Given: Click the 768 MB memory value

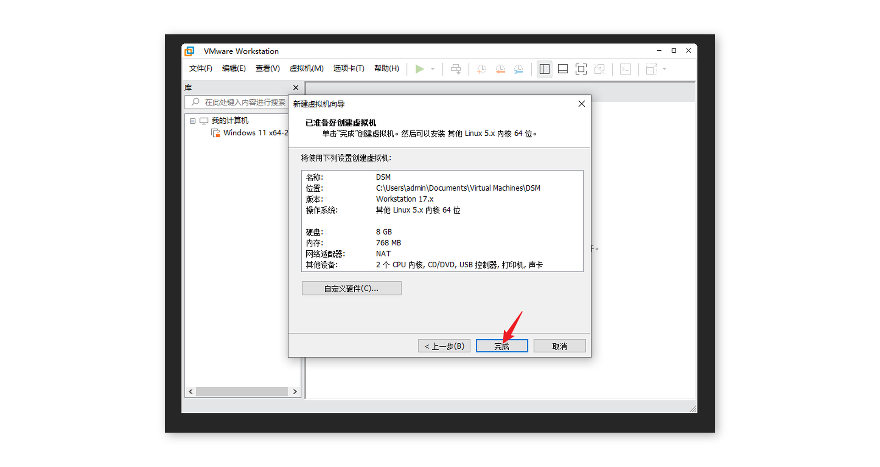Looking at the screenshot, I should [x=388, y=243].
